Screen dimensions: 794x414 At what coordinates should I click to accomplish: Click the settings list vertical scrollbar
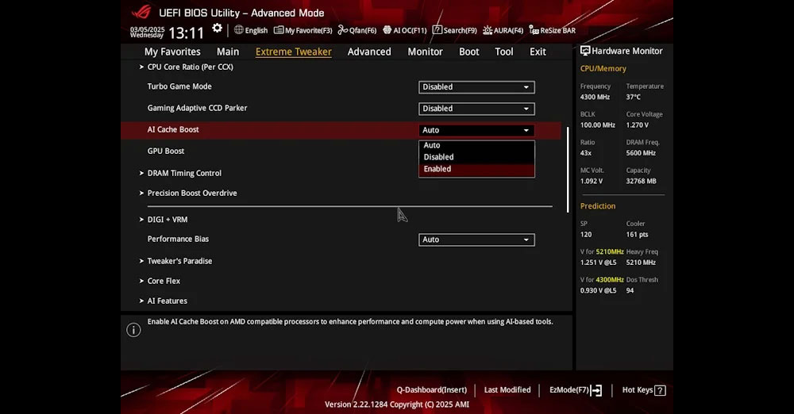pyautogui.click(x=567, y=174)
